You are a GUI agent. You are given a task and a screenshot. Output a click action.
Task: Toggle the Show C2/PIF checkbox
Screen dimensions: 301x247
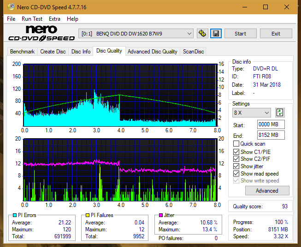[x=236, y=159]
